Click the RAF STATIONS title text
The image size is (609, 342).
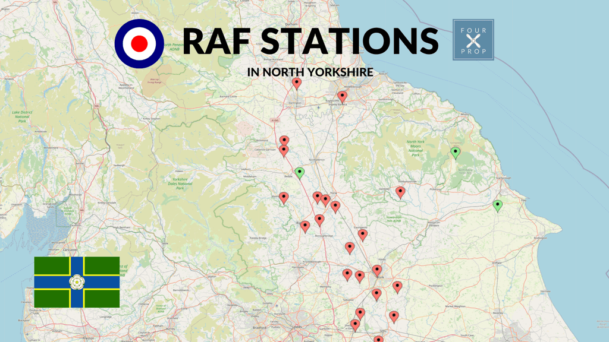pos(310,42)
